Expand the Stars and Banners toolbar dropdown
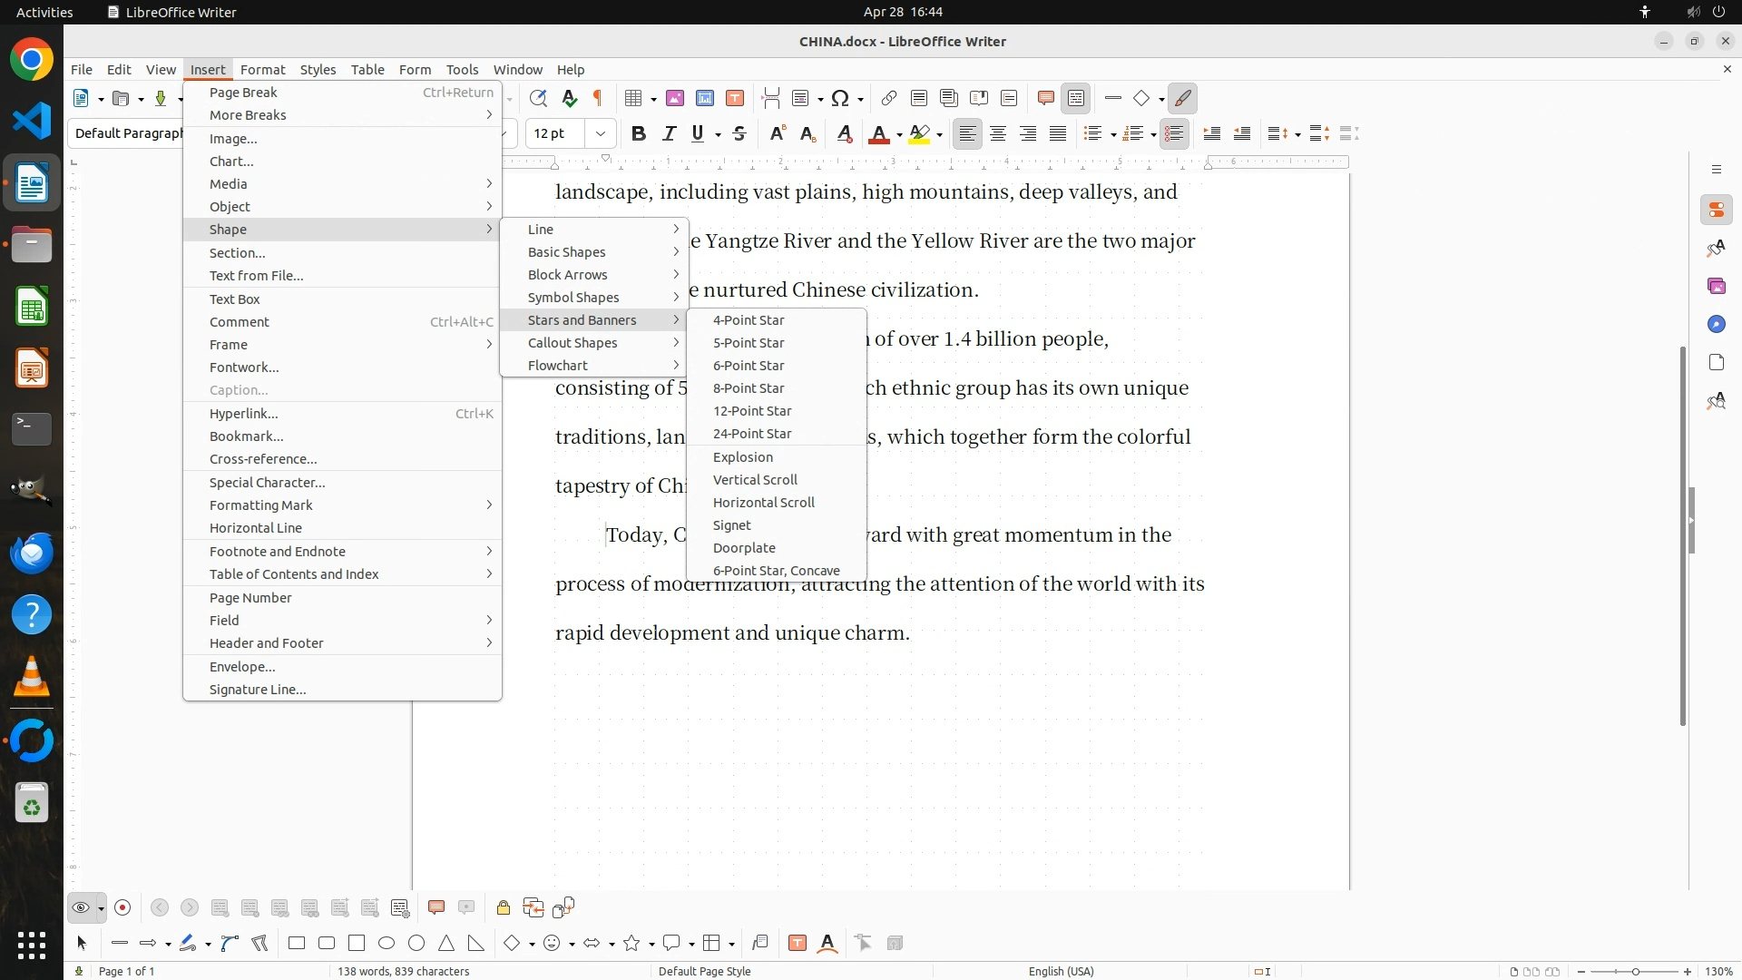 pyautogui.click(x=651, y=945)
